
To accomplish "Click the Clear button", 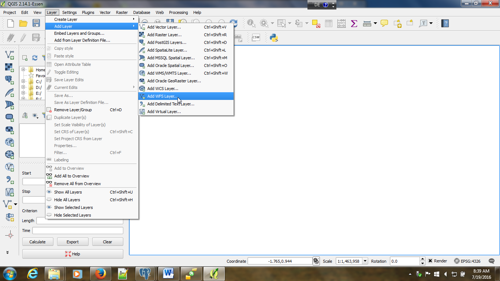I will click(x=108, y=242).
